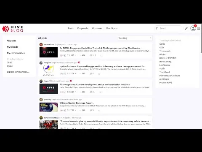This screenshot has height=152, width=202.
Task: Reblog the 'Be POSH, Engage' post
Action: point(101,55)
